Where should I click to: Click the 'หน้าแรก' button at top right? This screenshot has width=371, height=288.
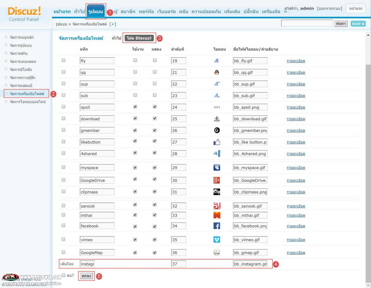click(x=356, y=8)
